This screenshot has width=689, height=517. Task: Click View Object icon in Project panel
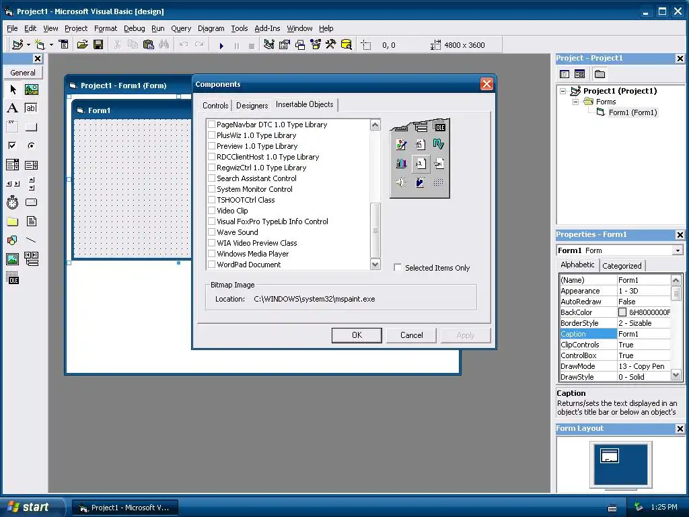tap(579, 74)
